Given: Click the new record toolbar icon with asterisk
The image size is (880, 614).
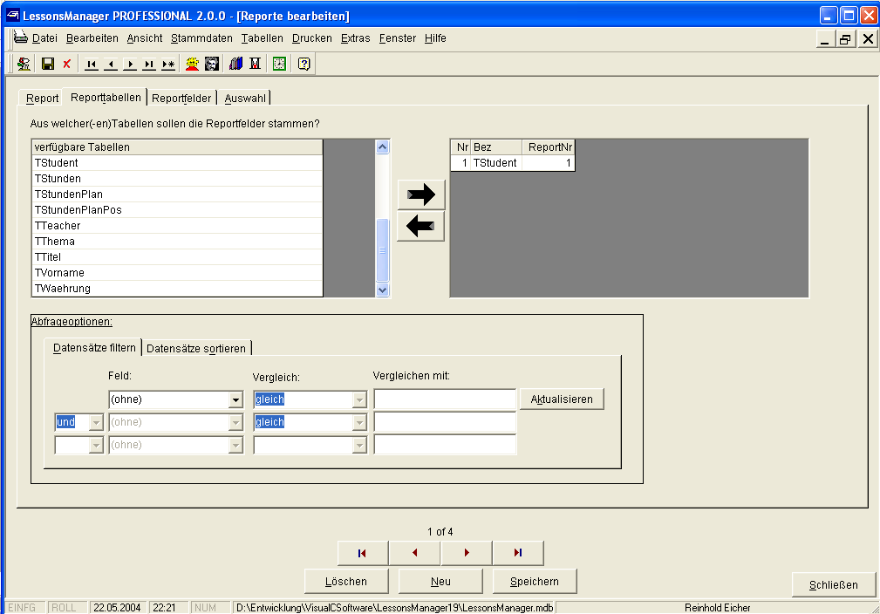Looking at the screenshot, I should (x=168, y=64).
